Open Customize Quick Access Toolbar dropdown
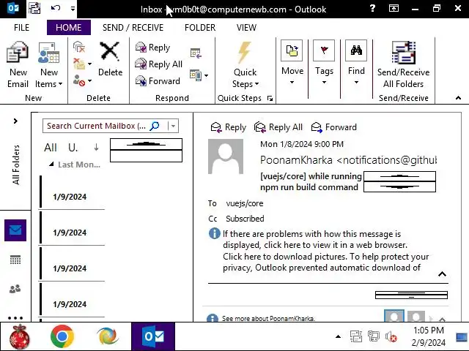The width and height of the screenshot is (469, 351). [73, 9]
